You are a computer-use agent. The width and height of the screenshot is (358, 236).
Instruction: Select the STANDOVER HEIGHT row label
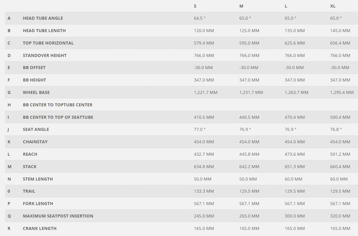coord(45,55)
